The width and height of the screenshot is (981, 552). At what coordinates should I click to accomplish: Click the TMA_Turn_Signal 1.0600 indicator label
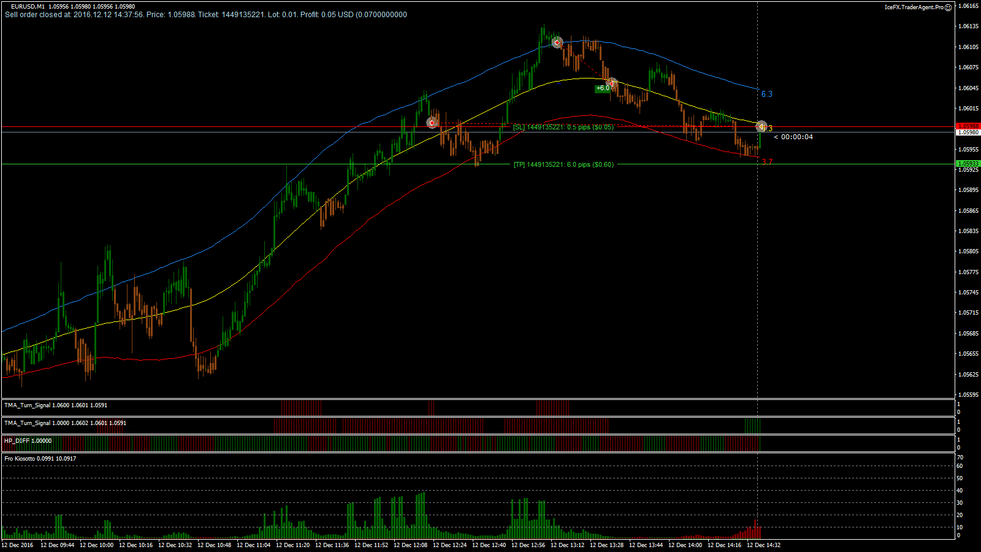[56, 405]
